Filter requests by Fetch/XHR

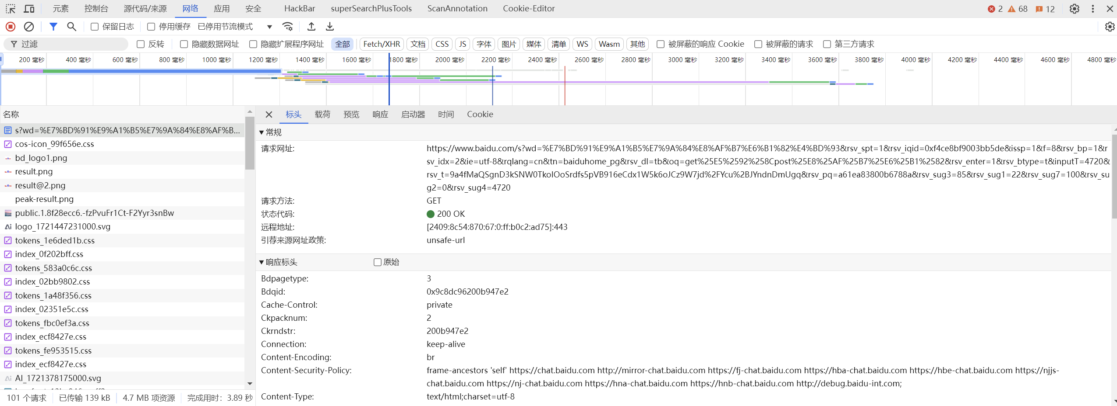point(381,44)
